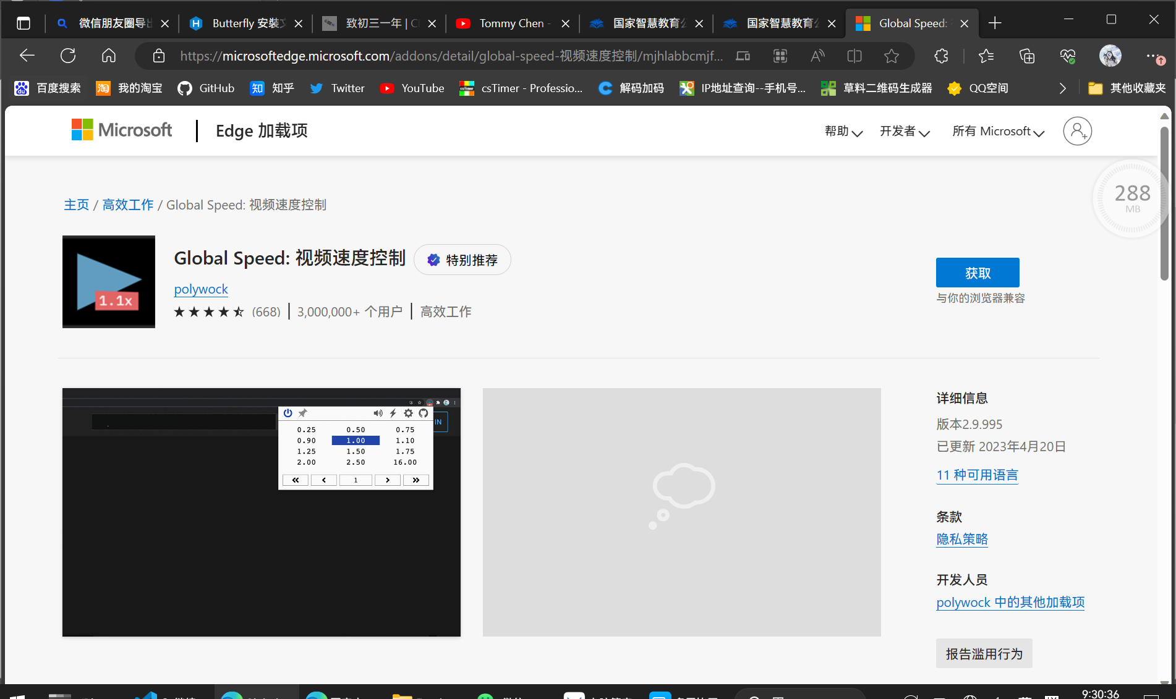The image size is (1176, 699).
Task: Click the address bar URL
Action: tap(451, 56)
